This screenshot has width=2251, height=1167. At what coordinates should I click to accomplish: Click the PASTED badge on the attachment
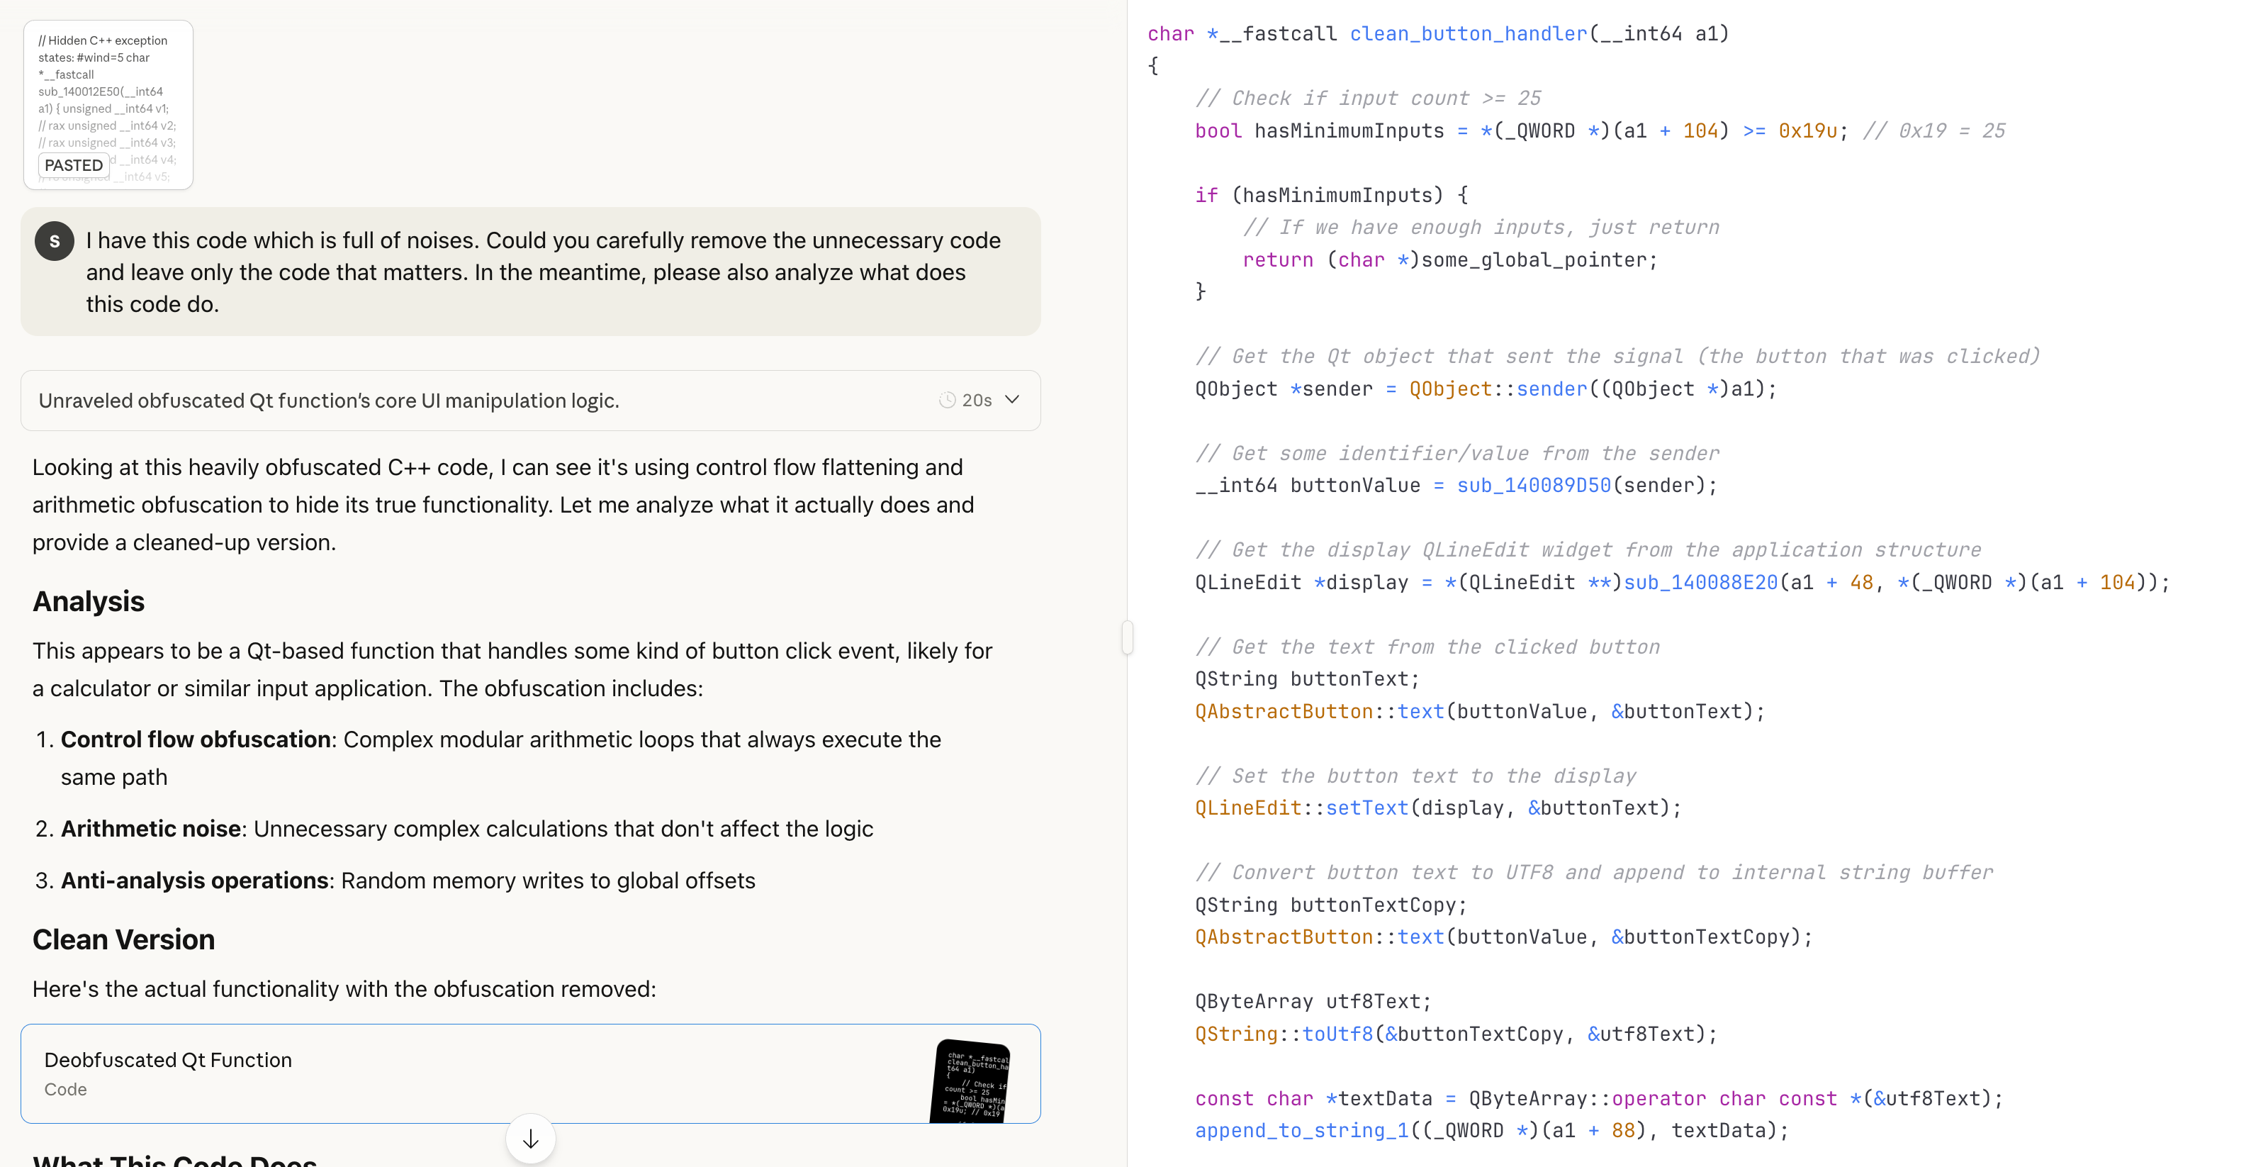pyautogui.click(x=74, y=165)
